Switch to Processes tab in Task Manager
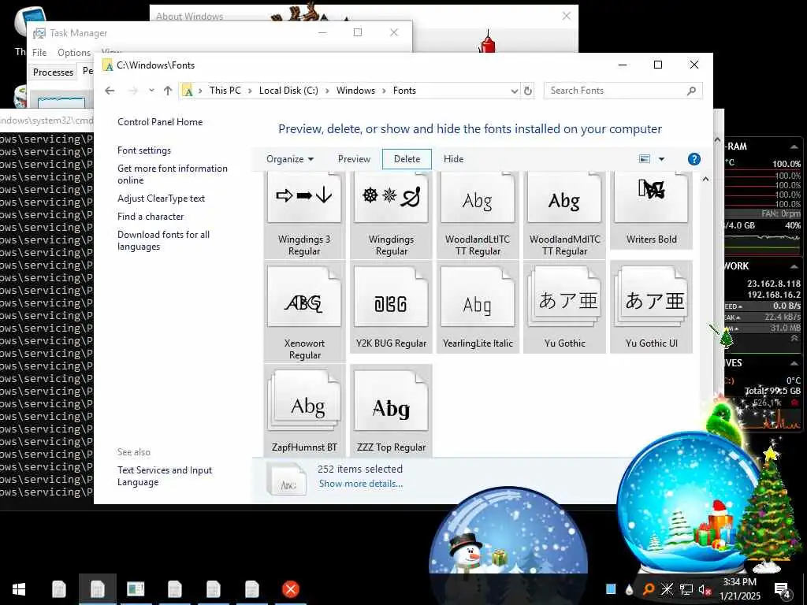 (x=53, y=72)
